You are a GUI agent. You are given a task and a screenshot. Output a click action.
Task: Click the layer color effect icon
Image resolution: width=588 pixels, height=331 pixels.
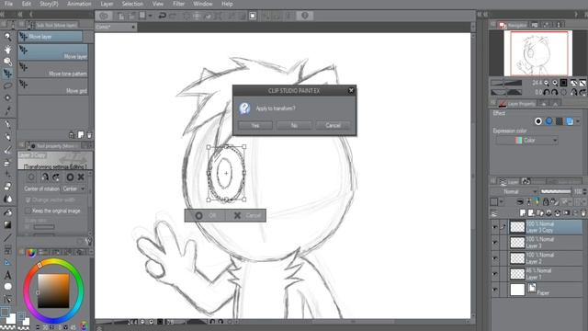(570, 121)
